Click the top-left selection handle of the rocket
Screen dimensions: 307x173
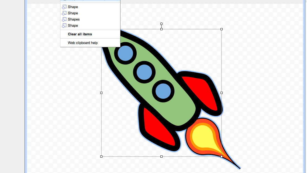[x=101, y=29]
